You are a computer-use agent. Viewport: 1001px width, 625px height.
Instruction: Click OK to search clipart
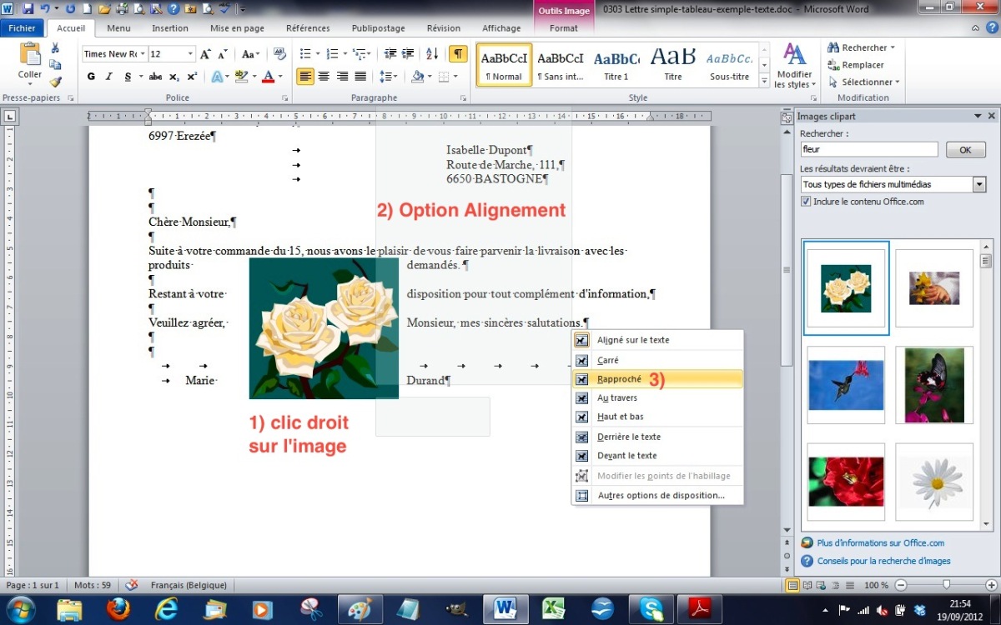coord(965,150)
